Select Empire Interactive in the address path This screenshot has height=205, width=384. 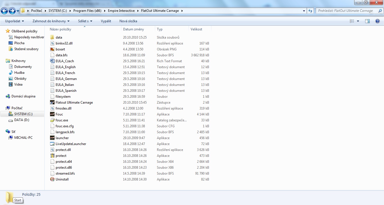click(x=121, y=11)
